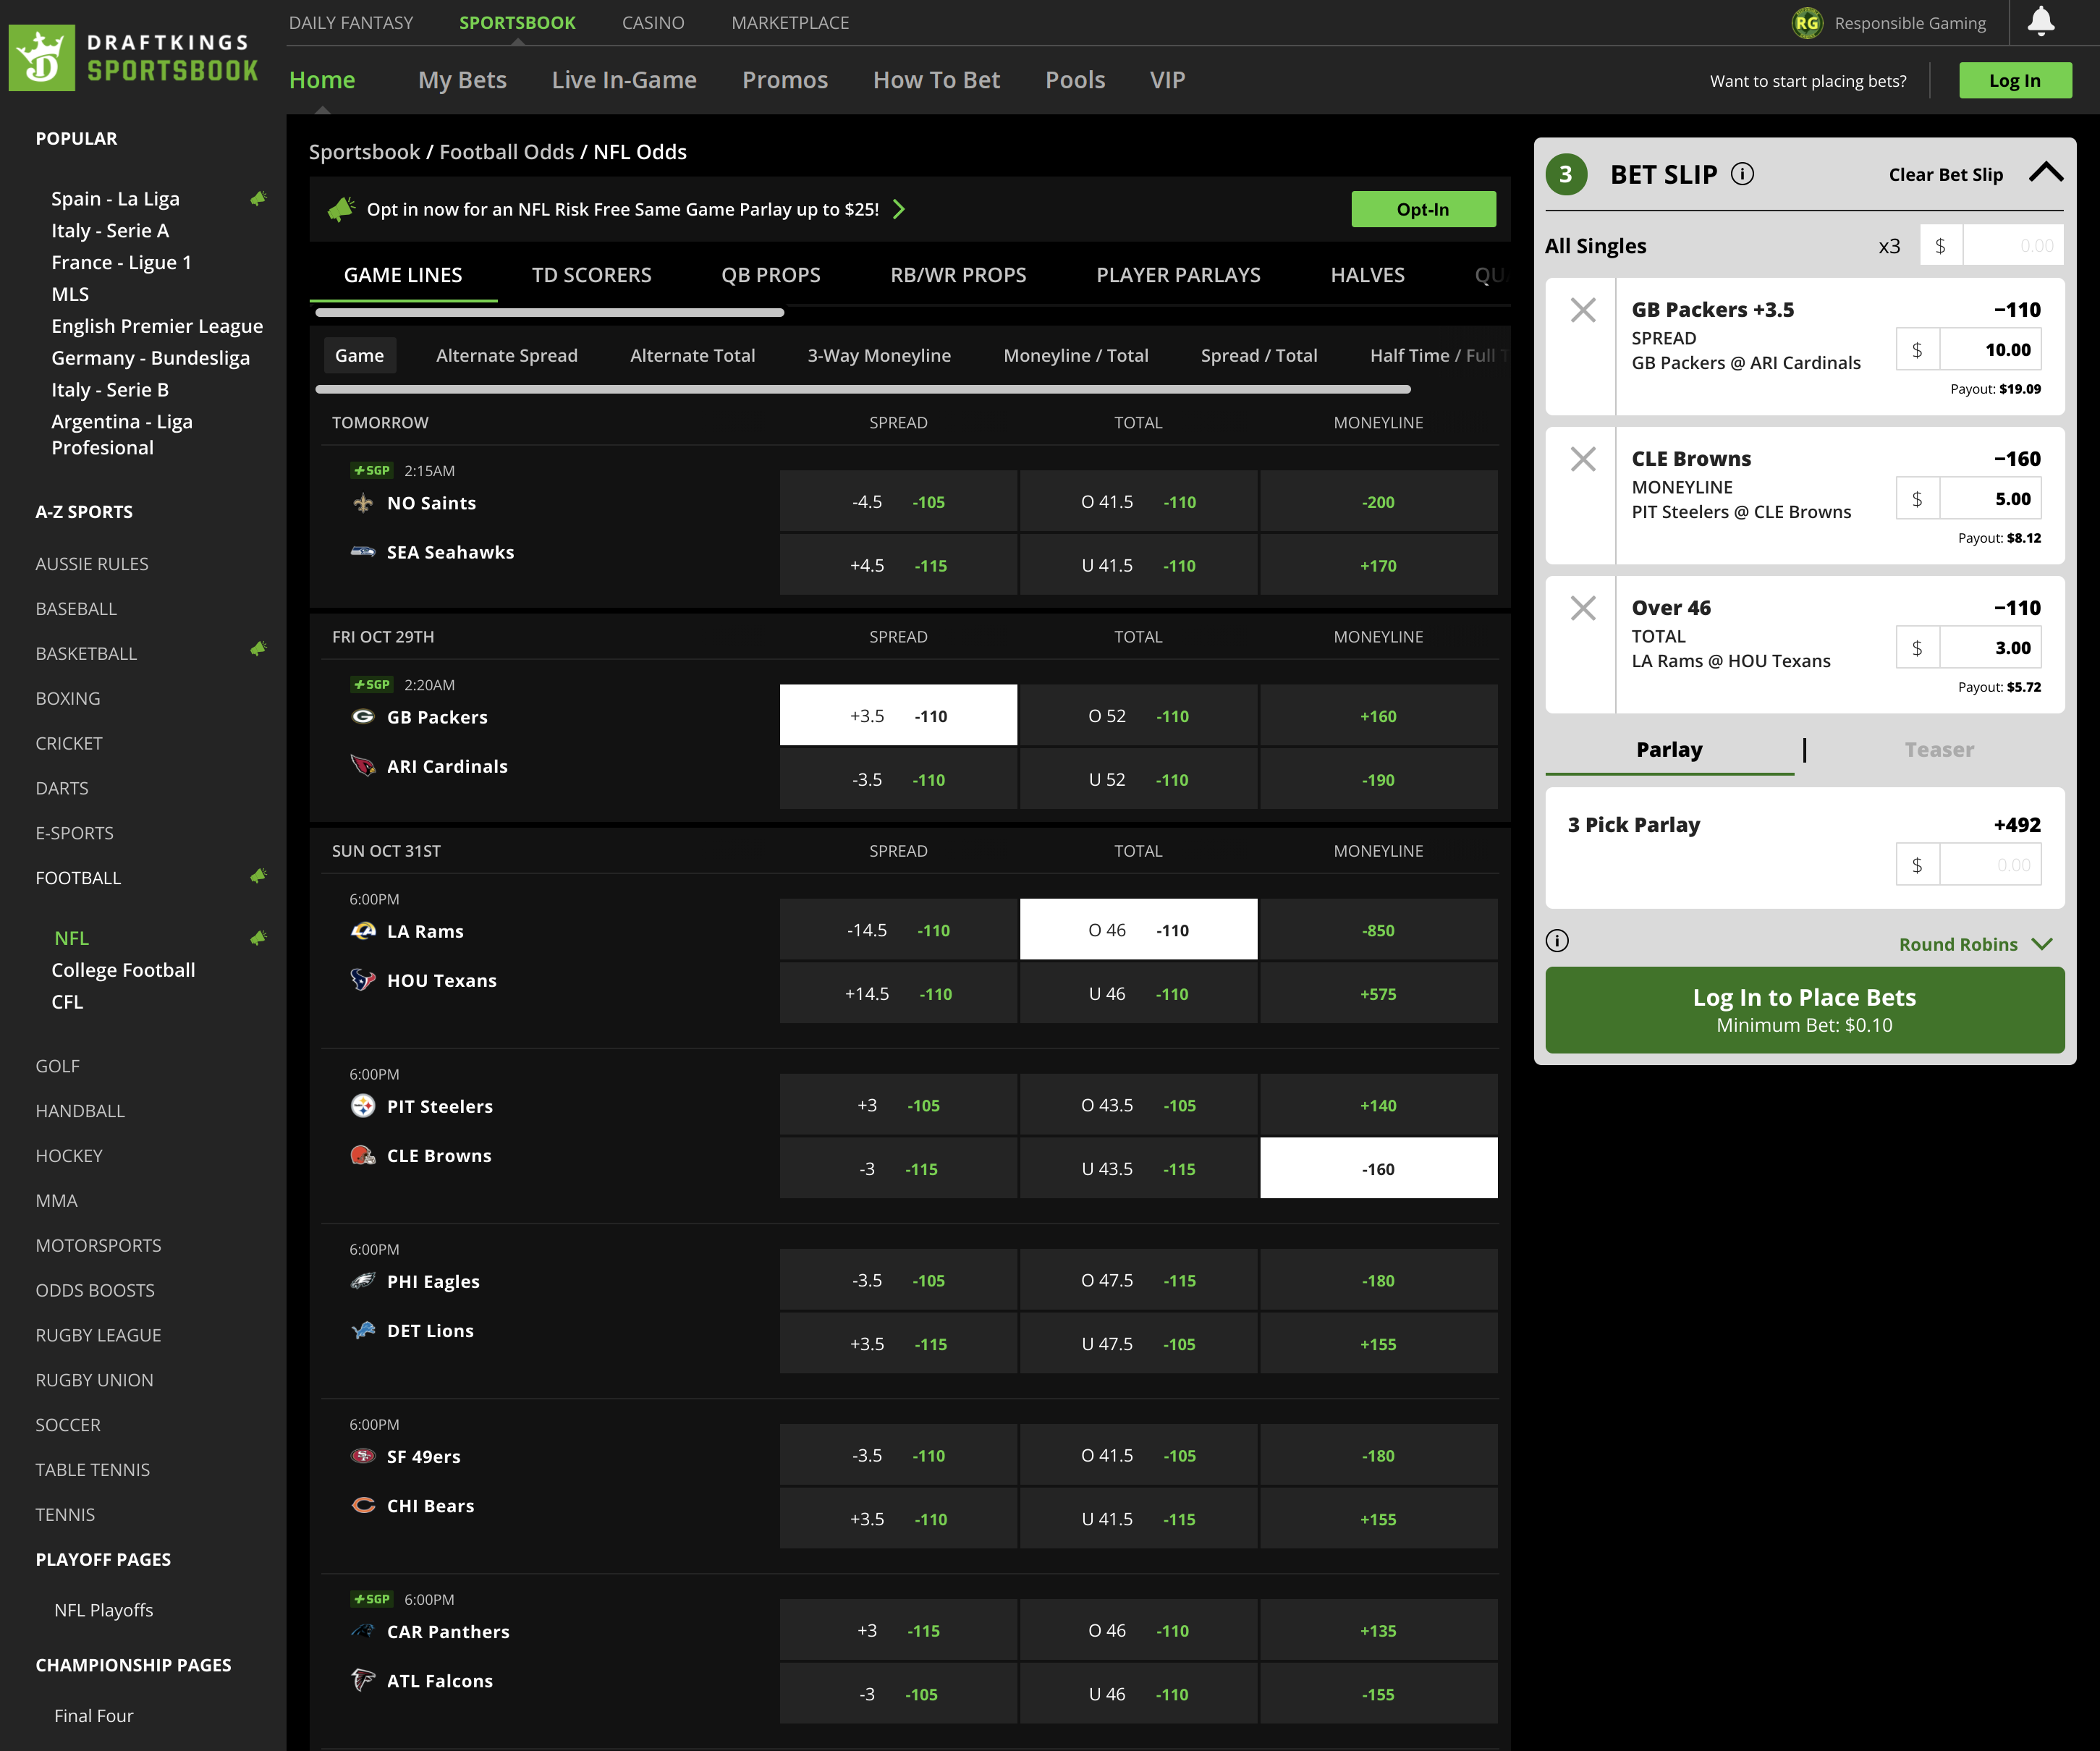Toggle the Over 46 total selection

(x=1138, y=929)
